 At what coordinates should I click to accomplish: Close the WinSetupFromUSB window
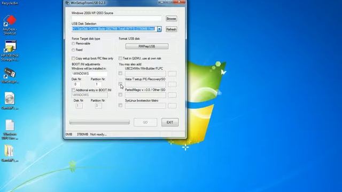[x=179, y=2]
